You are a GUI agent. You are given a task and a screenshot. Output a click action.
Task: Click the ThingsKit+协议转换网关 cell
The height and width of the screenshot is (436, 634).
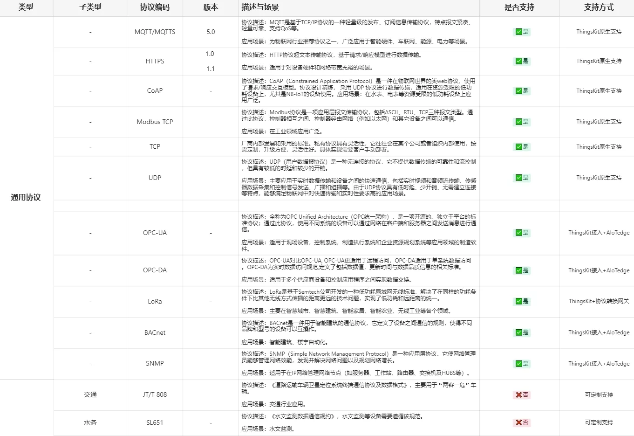(599, 301)
